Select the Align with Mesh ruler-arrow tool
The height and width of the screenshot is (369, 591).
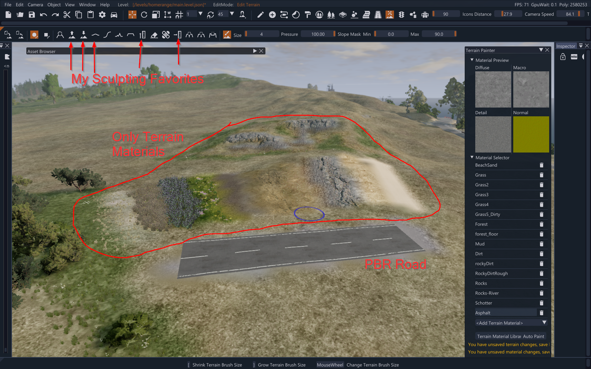click(x=178, y=34)
